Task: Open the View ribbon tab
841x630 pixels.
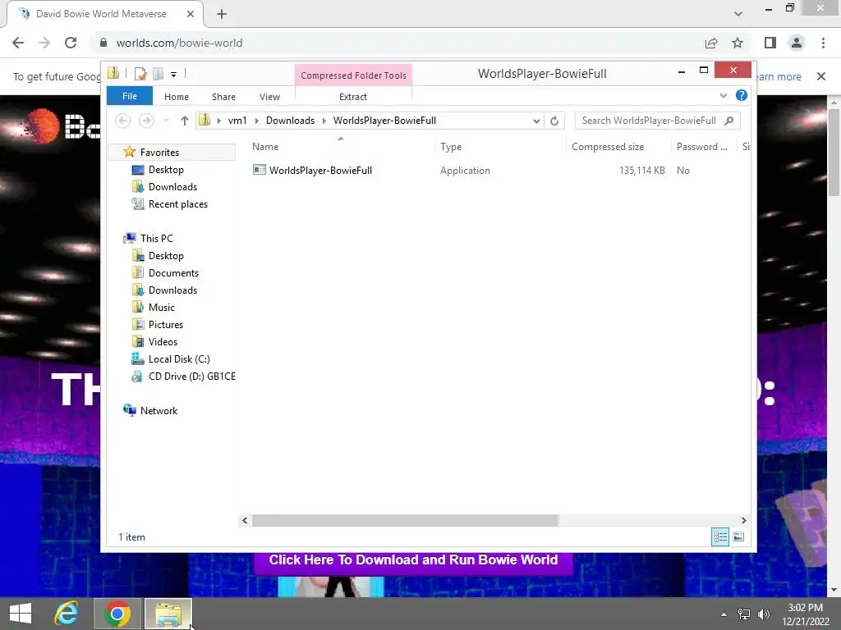Action: pos(269,97)
